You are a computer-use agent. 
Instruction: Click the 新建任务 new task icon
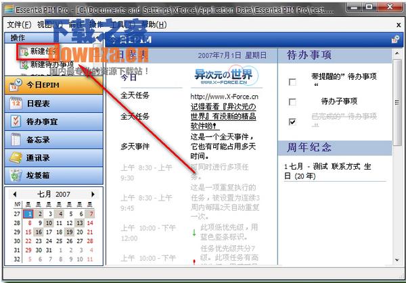[24, 52]
